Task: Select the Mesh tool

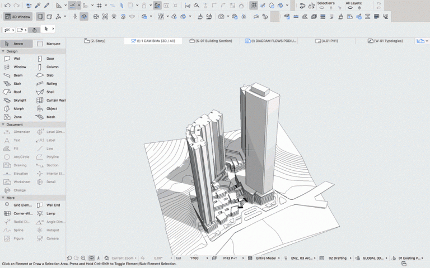Action: tap(49, 117)
